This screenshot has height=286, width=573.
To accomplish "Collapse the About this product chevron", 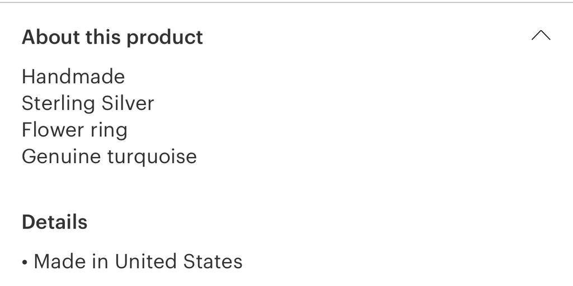I will click(x=541, y=36).
